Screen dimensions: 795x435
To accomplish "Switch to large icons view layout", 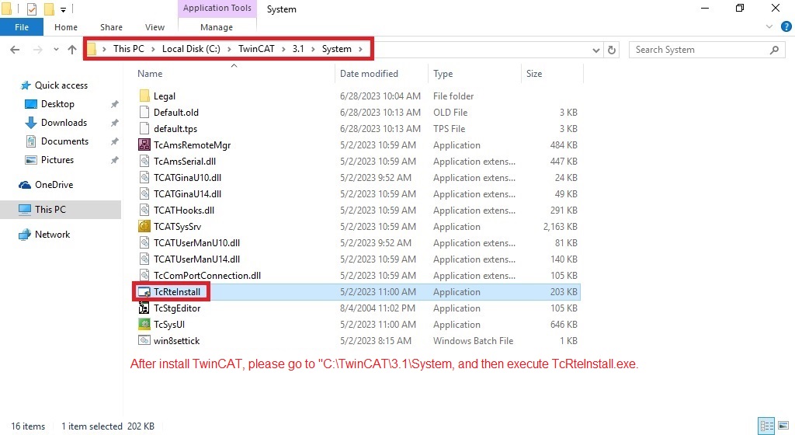I will pyautogui.click(x=783, y=426).
